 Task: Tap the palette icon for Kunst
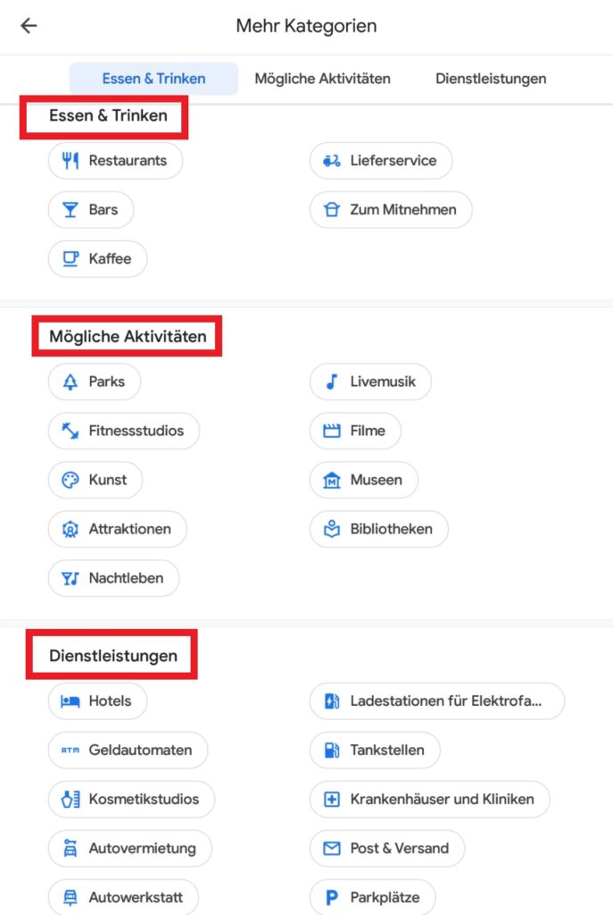[70, 480]
